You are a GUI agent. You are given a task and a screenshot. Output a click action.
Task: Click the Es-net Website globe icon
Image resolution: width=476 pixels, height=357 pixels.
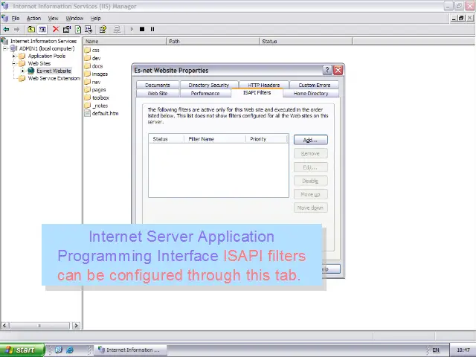point(31,71)
